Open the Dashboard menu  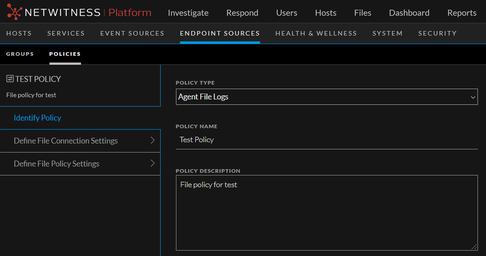tap(409, 13)
